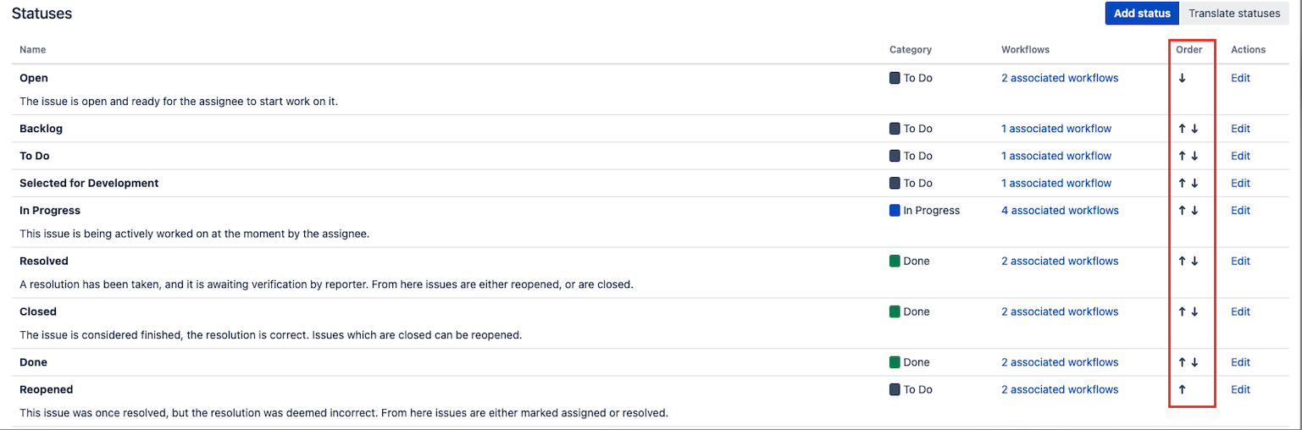
Task: Edit the Open status
Action: tap(1240, 78)
